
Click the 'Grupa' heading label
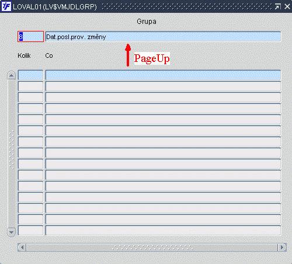pos(147,22)
